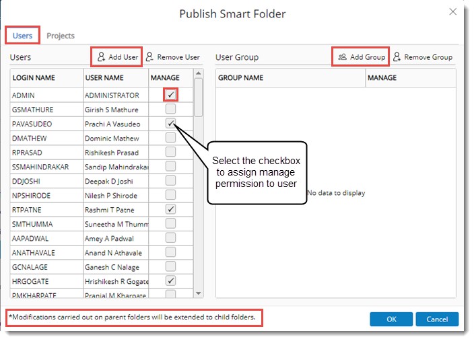This screenshot has height=341, width=474.
Task: Uncheck manage checkbox for RTPATNE
Action: [171, 209]
